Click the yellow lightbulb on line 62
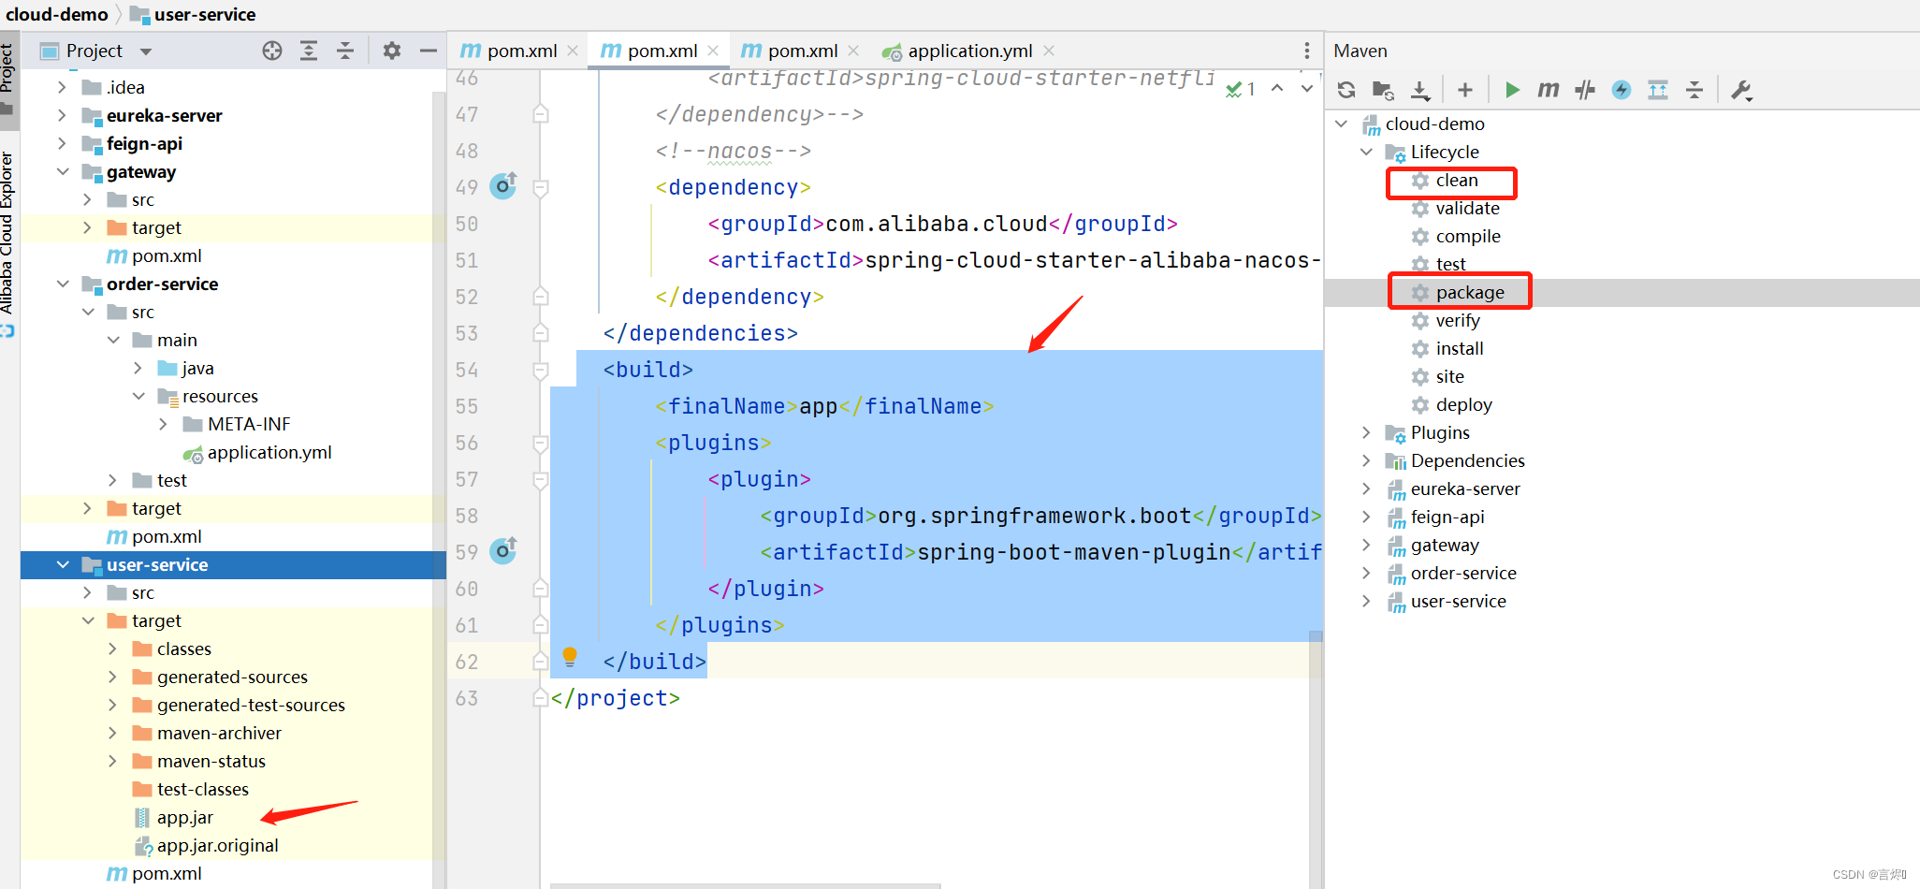Image resolution: width=1920 pixels, height=889 pixels. [x=570, y=657]
